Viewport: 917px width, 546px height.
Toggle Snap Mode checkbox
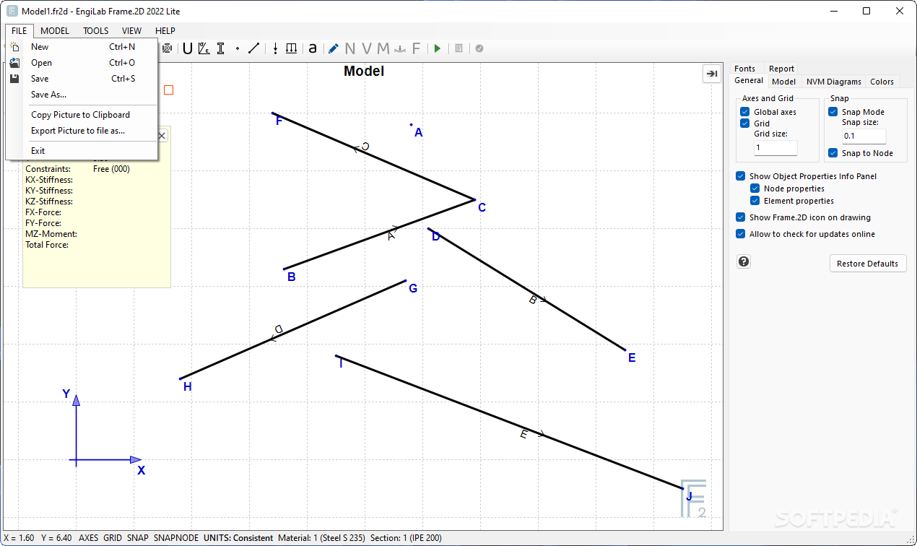(833, 112)
